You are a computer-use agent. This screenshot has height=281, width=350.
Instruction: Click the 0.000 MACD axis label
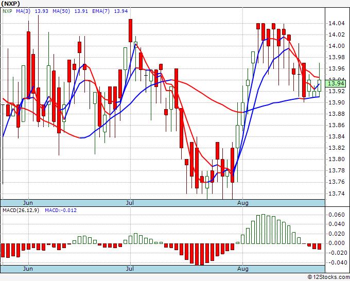338,243
